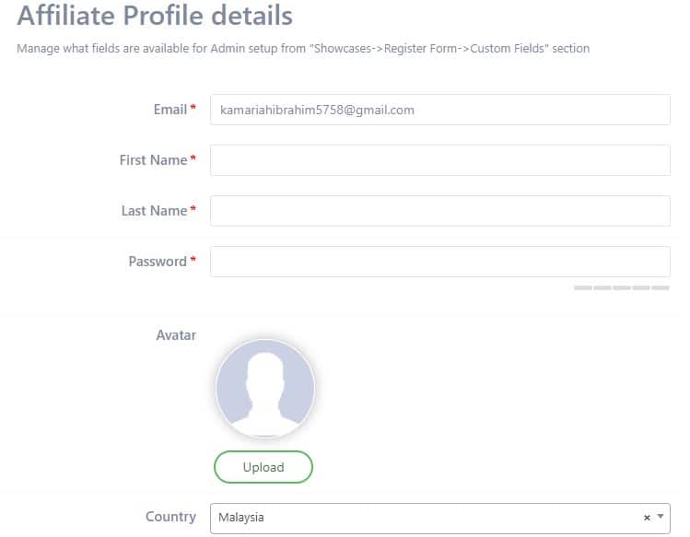Click the Custom Fields description text
Image resolution: width=690 pixels, height=537 pixels.
point(303,48)
